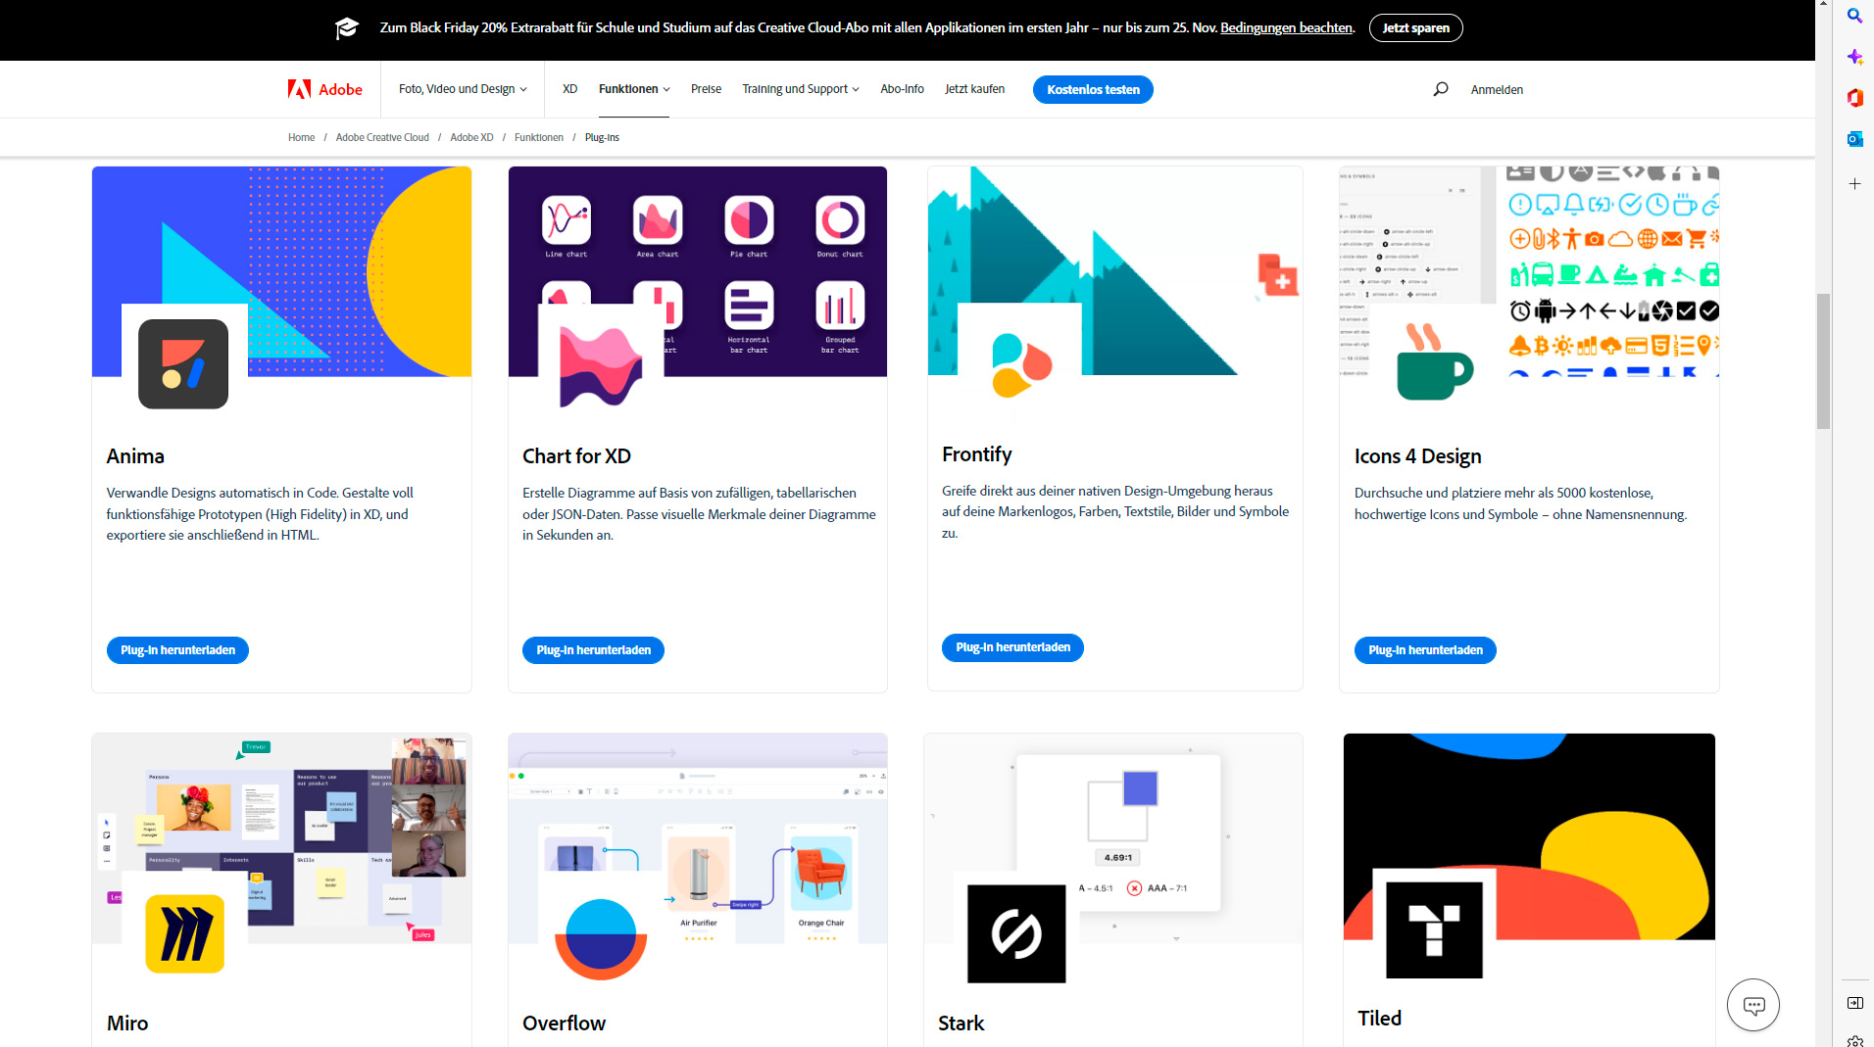Download the Icons 4 Design plug-in
The width and height of the screenshot is (1874, 1047).
1425,650
